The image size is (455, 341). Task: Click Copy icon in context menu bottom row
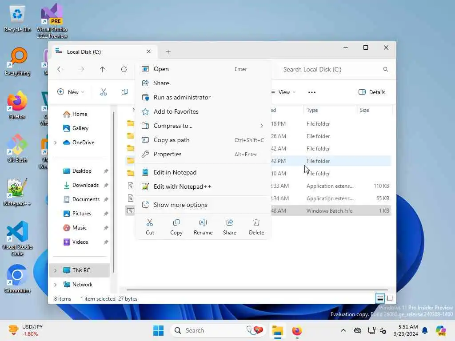(x=176, y=227)
